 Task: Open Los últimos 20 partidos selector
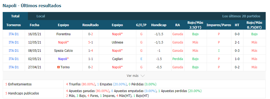coord(241,16)
